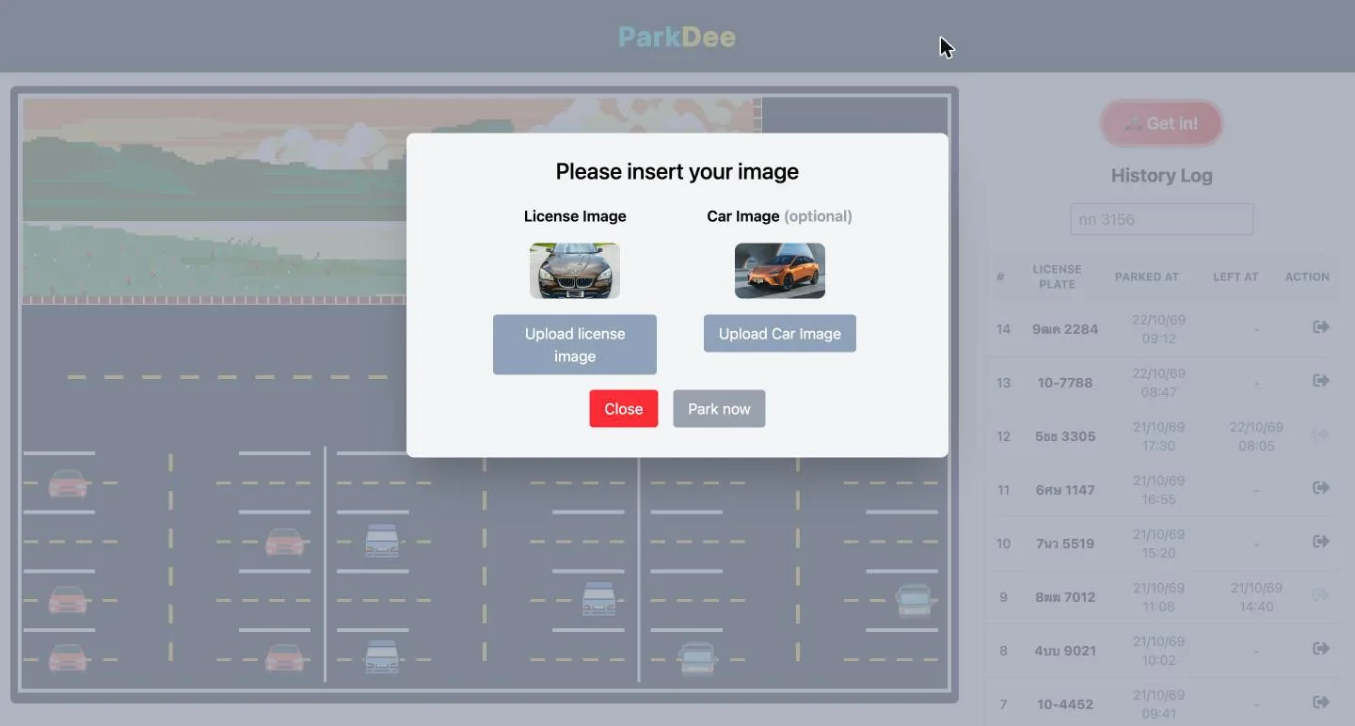The image size is (1355, 726).
Task: Select license plate 9ฌด 2284
Action: point(1065,329)
